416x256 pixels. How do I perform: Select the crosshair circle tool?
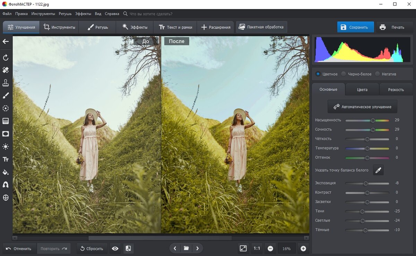6,198
